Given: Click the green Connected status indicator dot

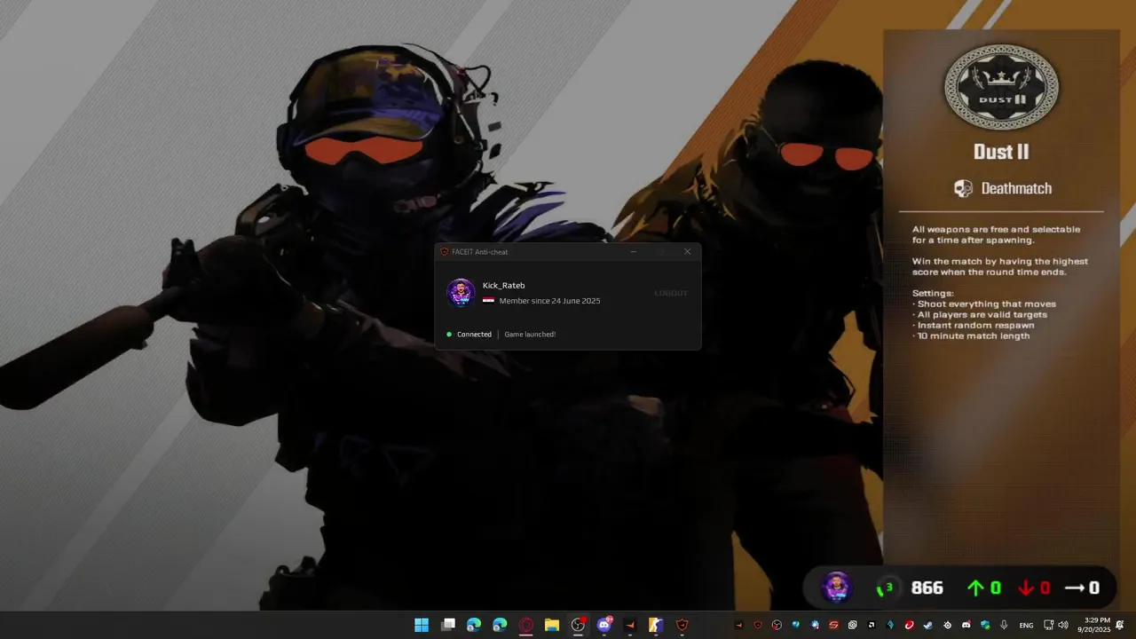Looking at the screenshot, I should click(x=449, y=335).
